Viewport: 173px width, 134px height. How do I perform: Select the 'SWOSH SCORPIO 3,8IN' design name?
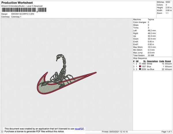(22, 14)
